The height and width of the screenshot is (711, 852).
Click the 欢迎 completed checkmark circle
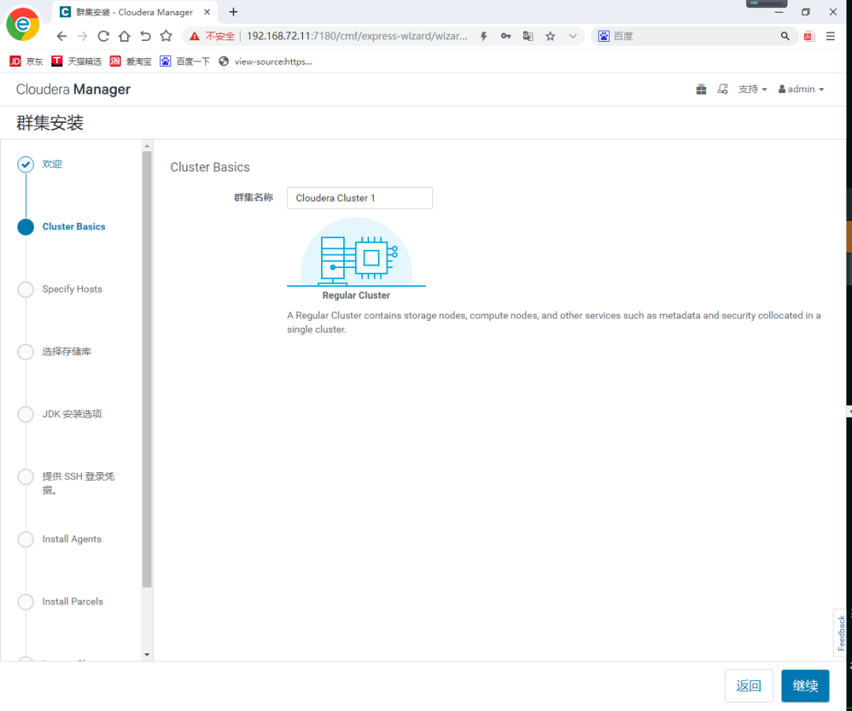pos(25,165)
